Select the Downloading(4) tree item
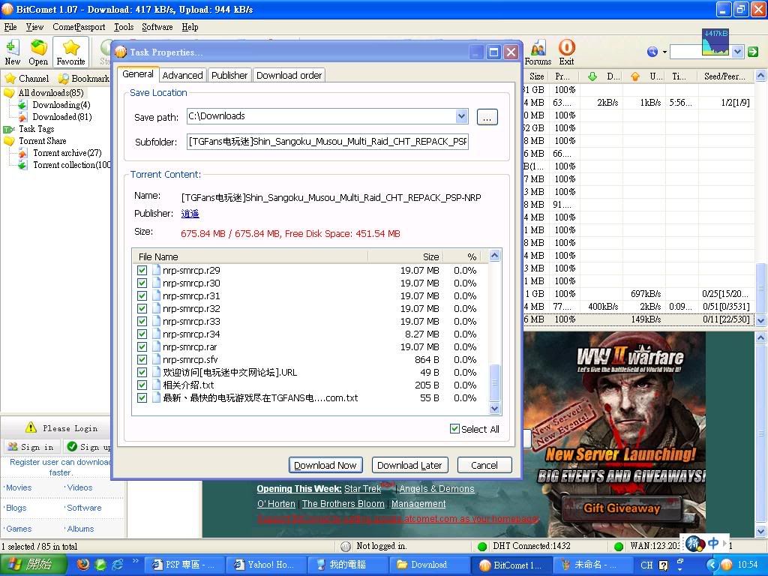 point(61,105)
